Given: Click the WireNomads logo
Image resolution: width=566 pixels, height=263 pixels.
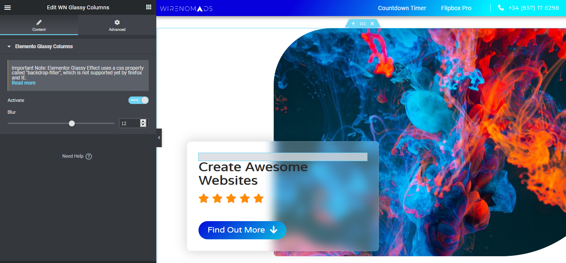Looking at the screenshot, I should (186, 8).
